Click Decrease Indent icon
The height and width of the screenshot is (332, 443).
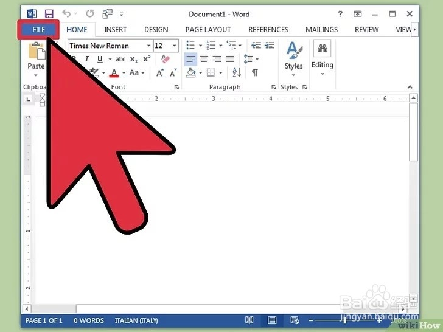tap(256, 45)
